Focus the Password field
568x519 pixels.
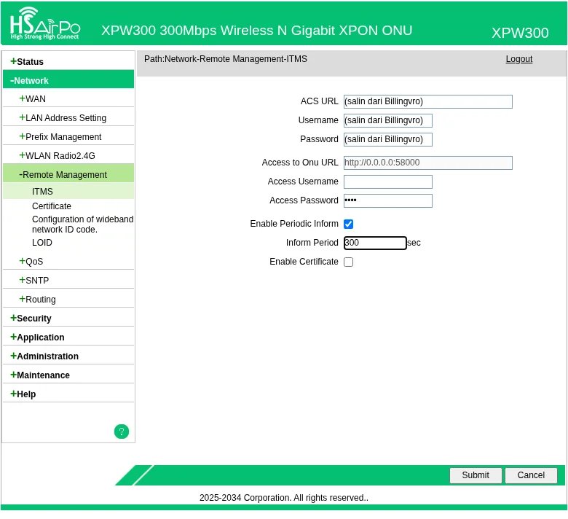(387, 139)
